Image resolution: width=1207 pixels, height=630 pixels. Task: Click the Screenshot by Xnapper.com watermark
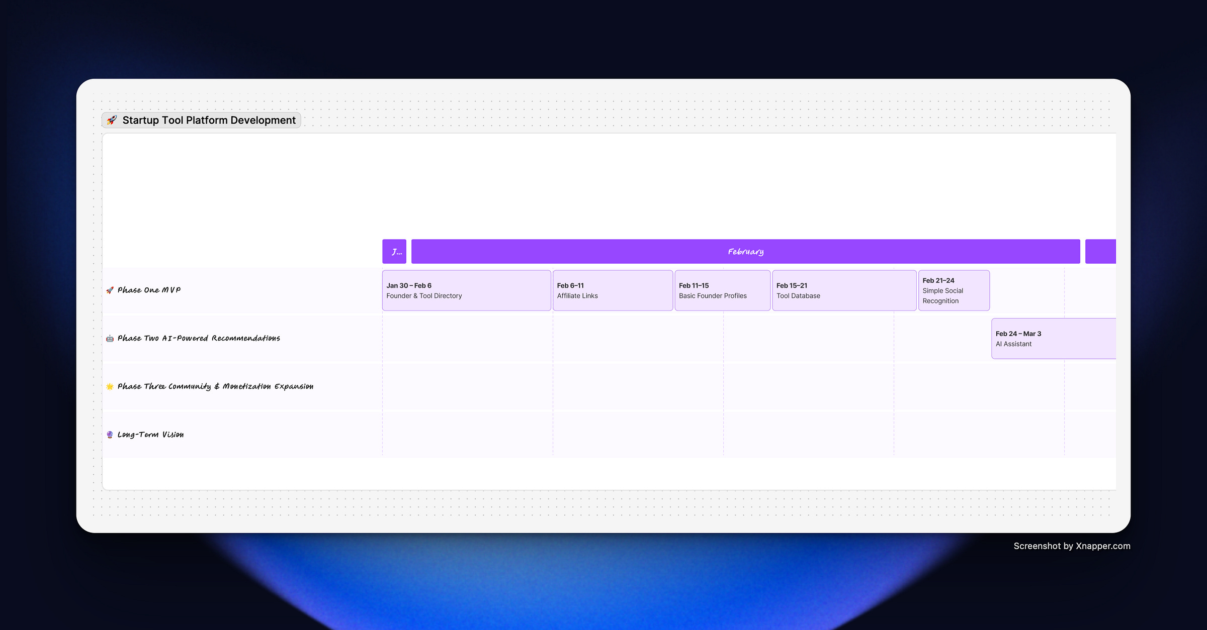click(1072, 546)
